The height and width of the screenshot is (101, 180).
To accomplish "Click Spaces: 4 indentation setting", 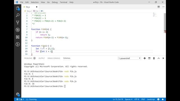I will pos(129,99).
